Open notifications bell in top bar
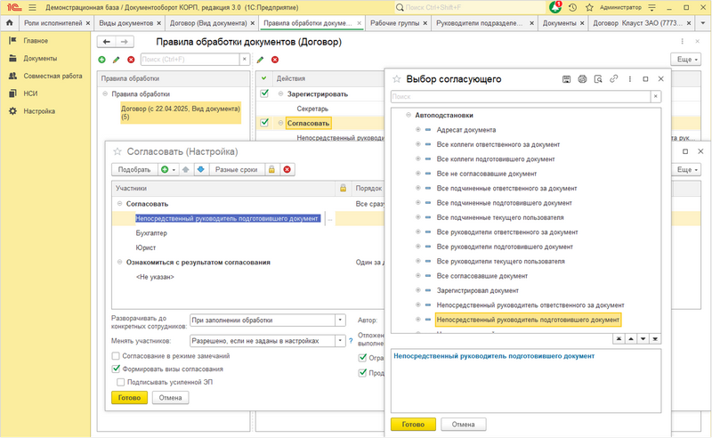The width and height of the screenshot is (712, 438). click(556, 6)
